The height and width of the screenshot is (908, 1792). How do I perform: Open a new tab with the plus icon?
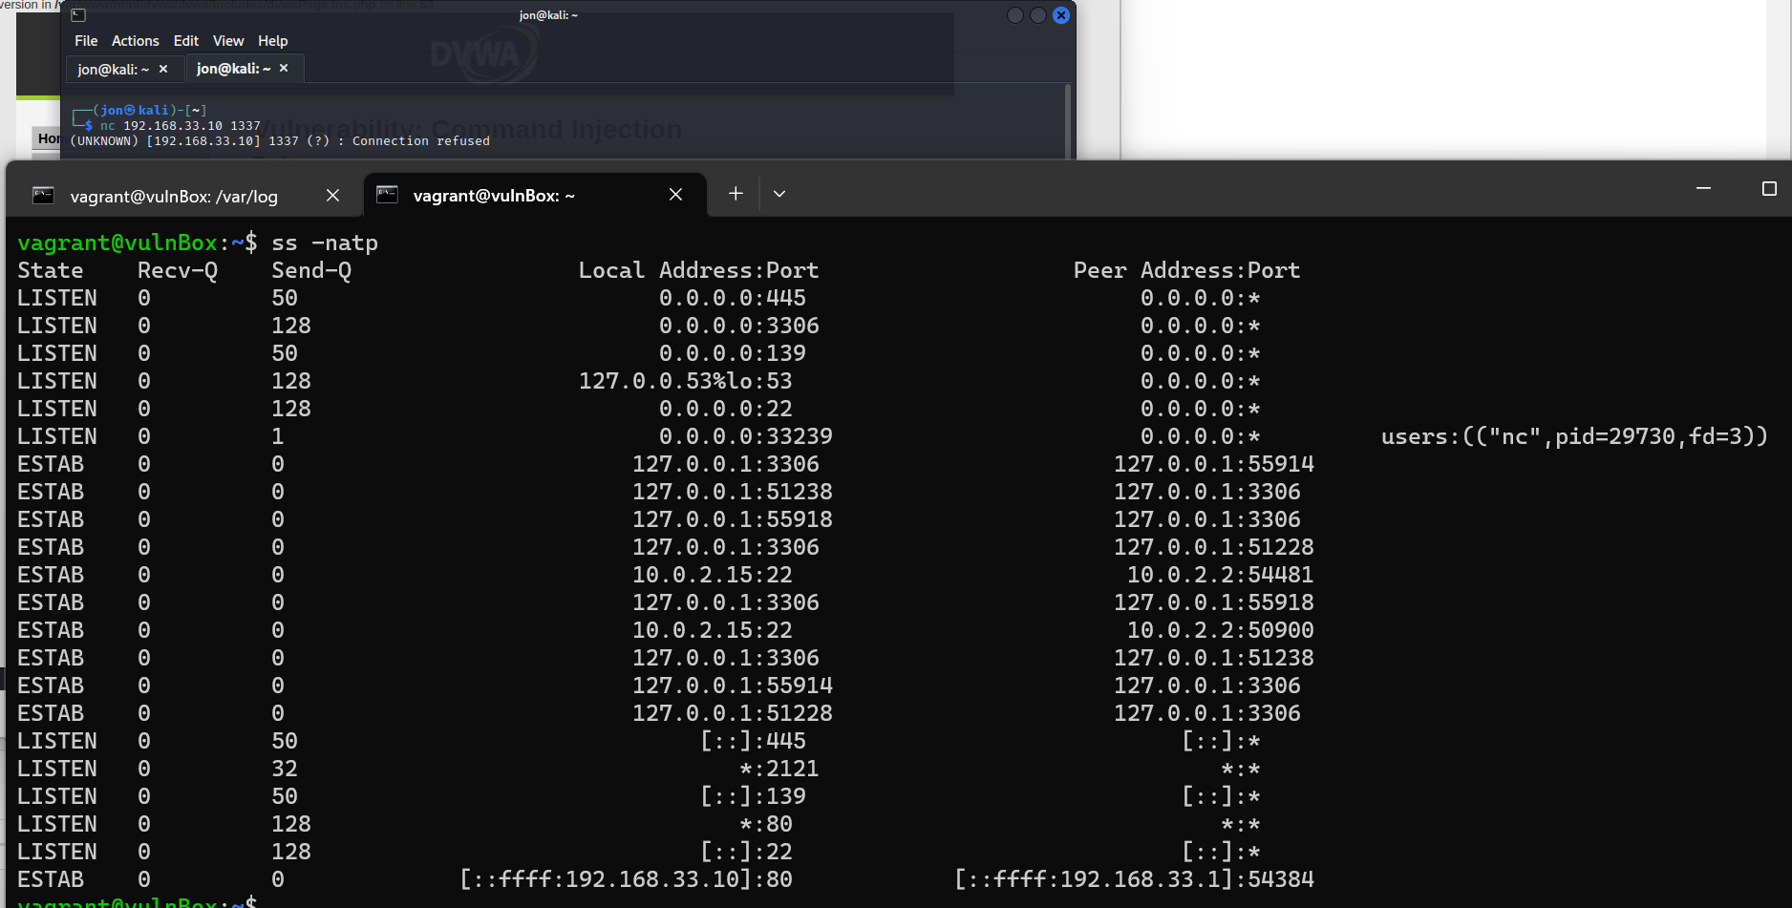click(x=736, y=194)
